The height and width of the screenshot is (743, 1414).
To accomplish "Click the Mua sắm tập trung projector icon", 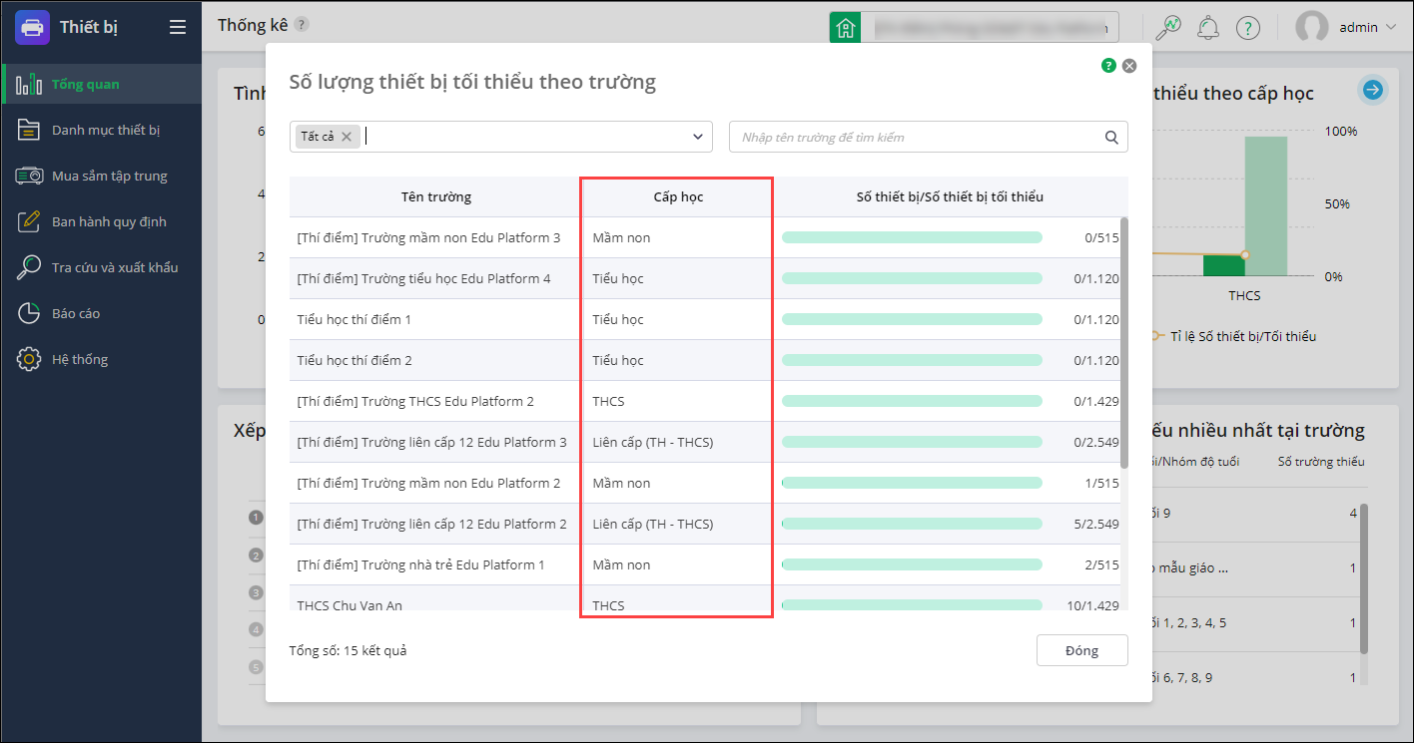I will (x=29, y=176).
